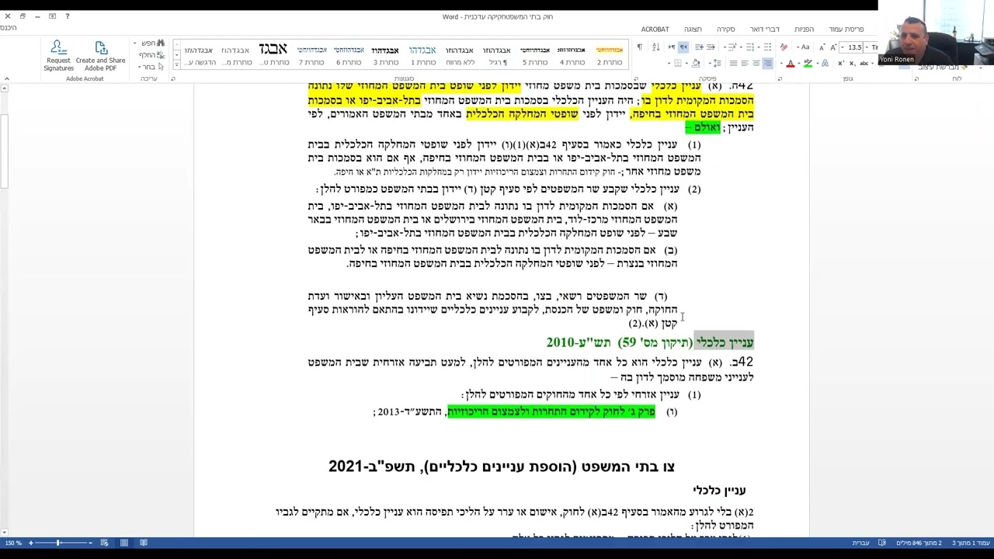Set left-to-right text direction
Viewport: 994px width, 559px height.
[x=672, y=47]
